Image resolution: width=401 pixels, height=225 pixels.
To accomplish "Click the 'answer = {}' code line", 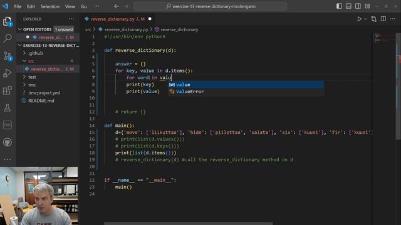I will [130, 64].
